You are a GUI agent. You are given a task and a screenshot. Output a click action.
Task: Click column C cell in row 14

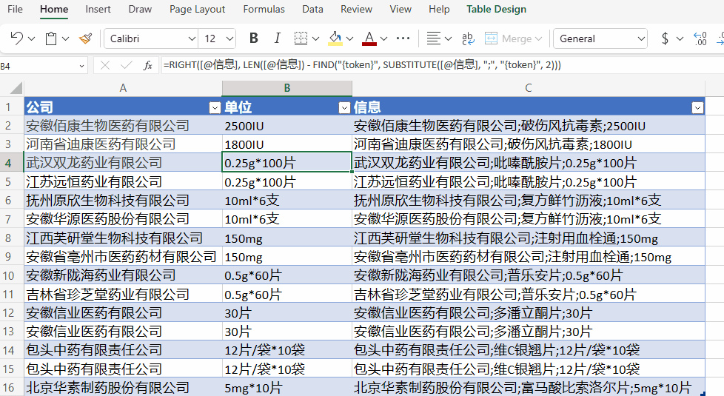529,350
